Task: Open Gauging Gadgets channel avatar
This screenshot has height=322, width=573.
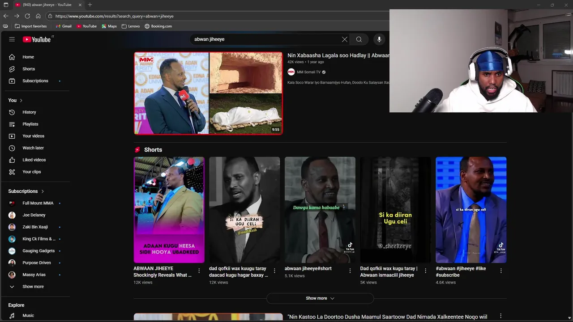Action: (x=12, y=251)
